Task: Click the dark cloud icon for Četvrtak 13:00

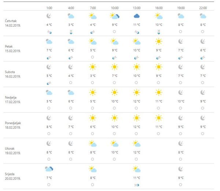Action: click(136, 16)
